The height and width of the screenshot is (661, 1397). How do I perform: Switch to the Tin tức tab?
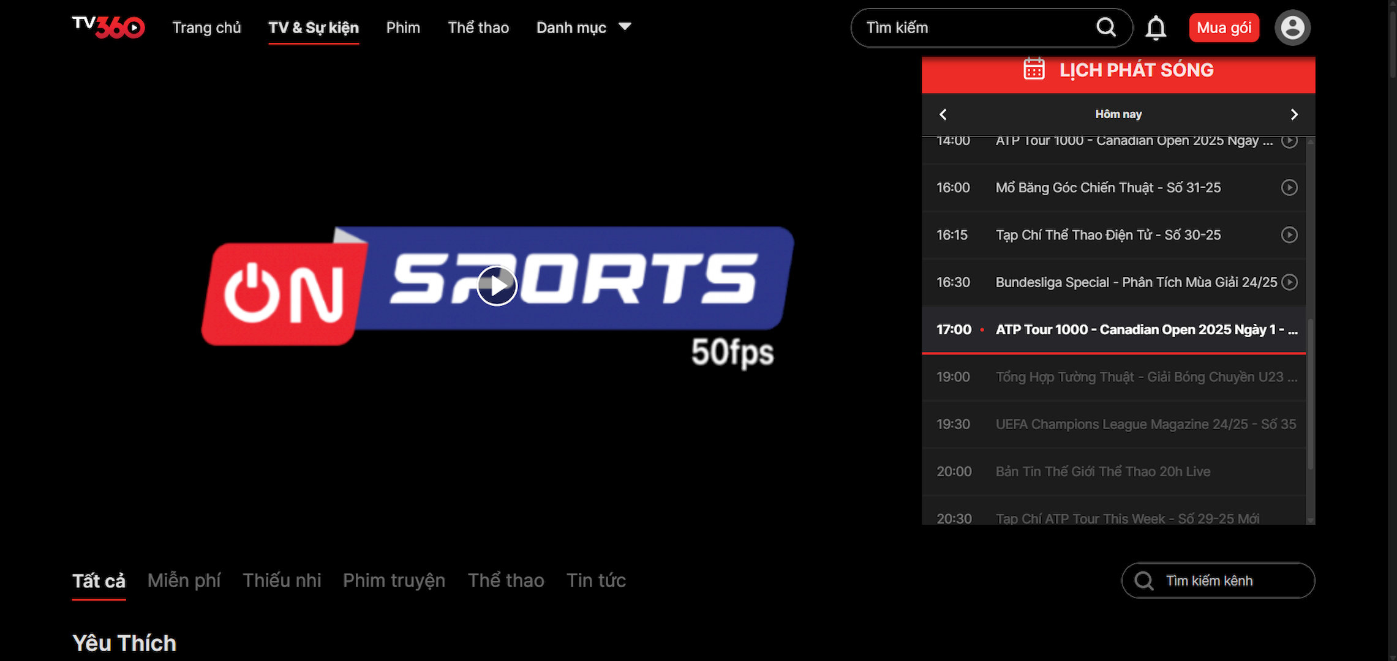click(x=596, y=581)
